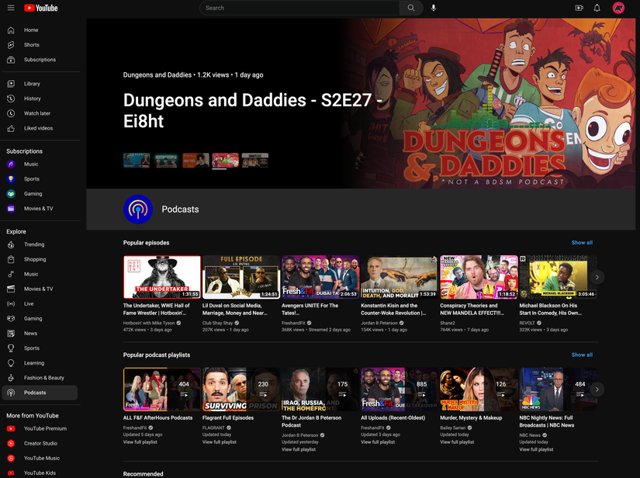Image resolution: width=640 pixels, height=478 pixels.
Task: Open the Sports subscription channel
Action: tap(40, 178)
